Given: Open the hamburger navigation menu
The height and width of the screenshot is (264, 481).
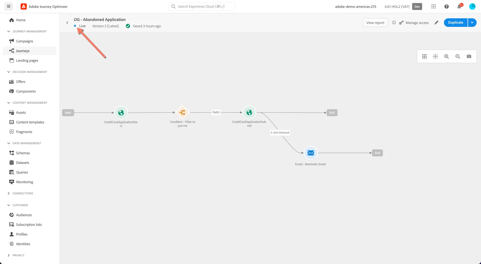Looking at the screenshot, I should [x=9, y=6].
